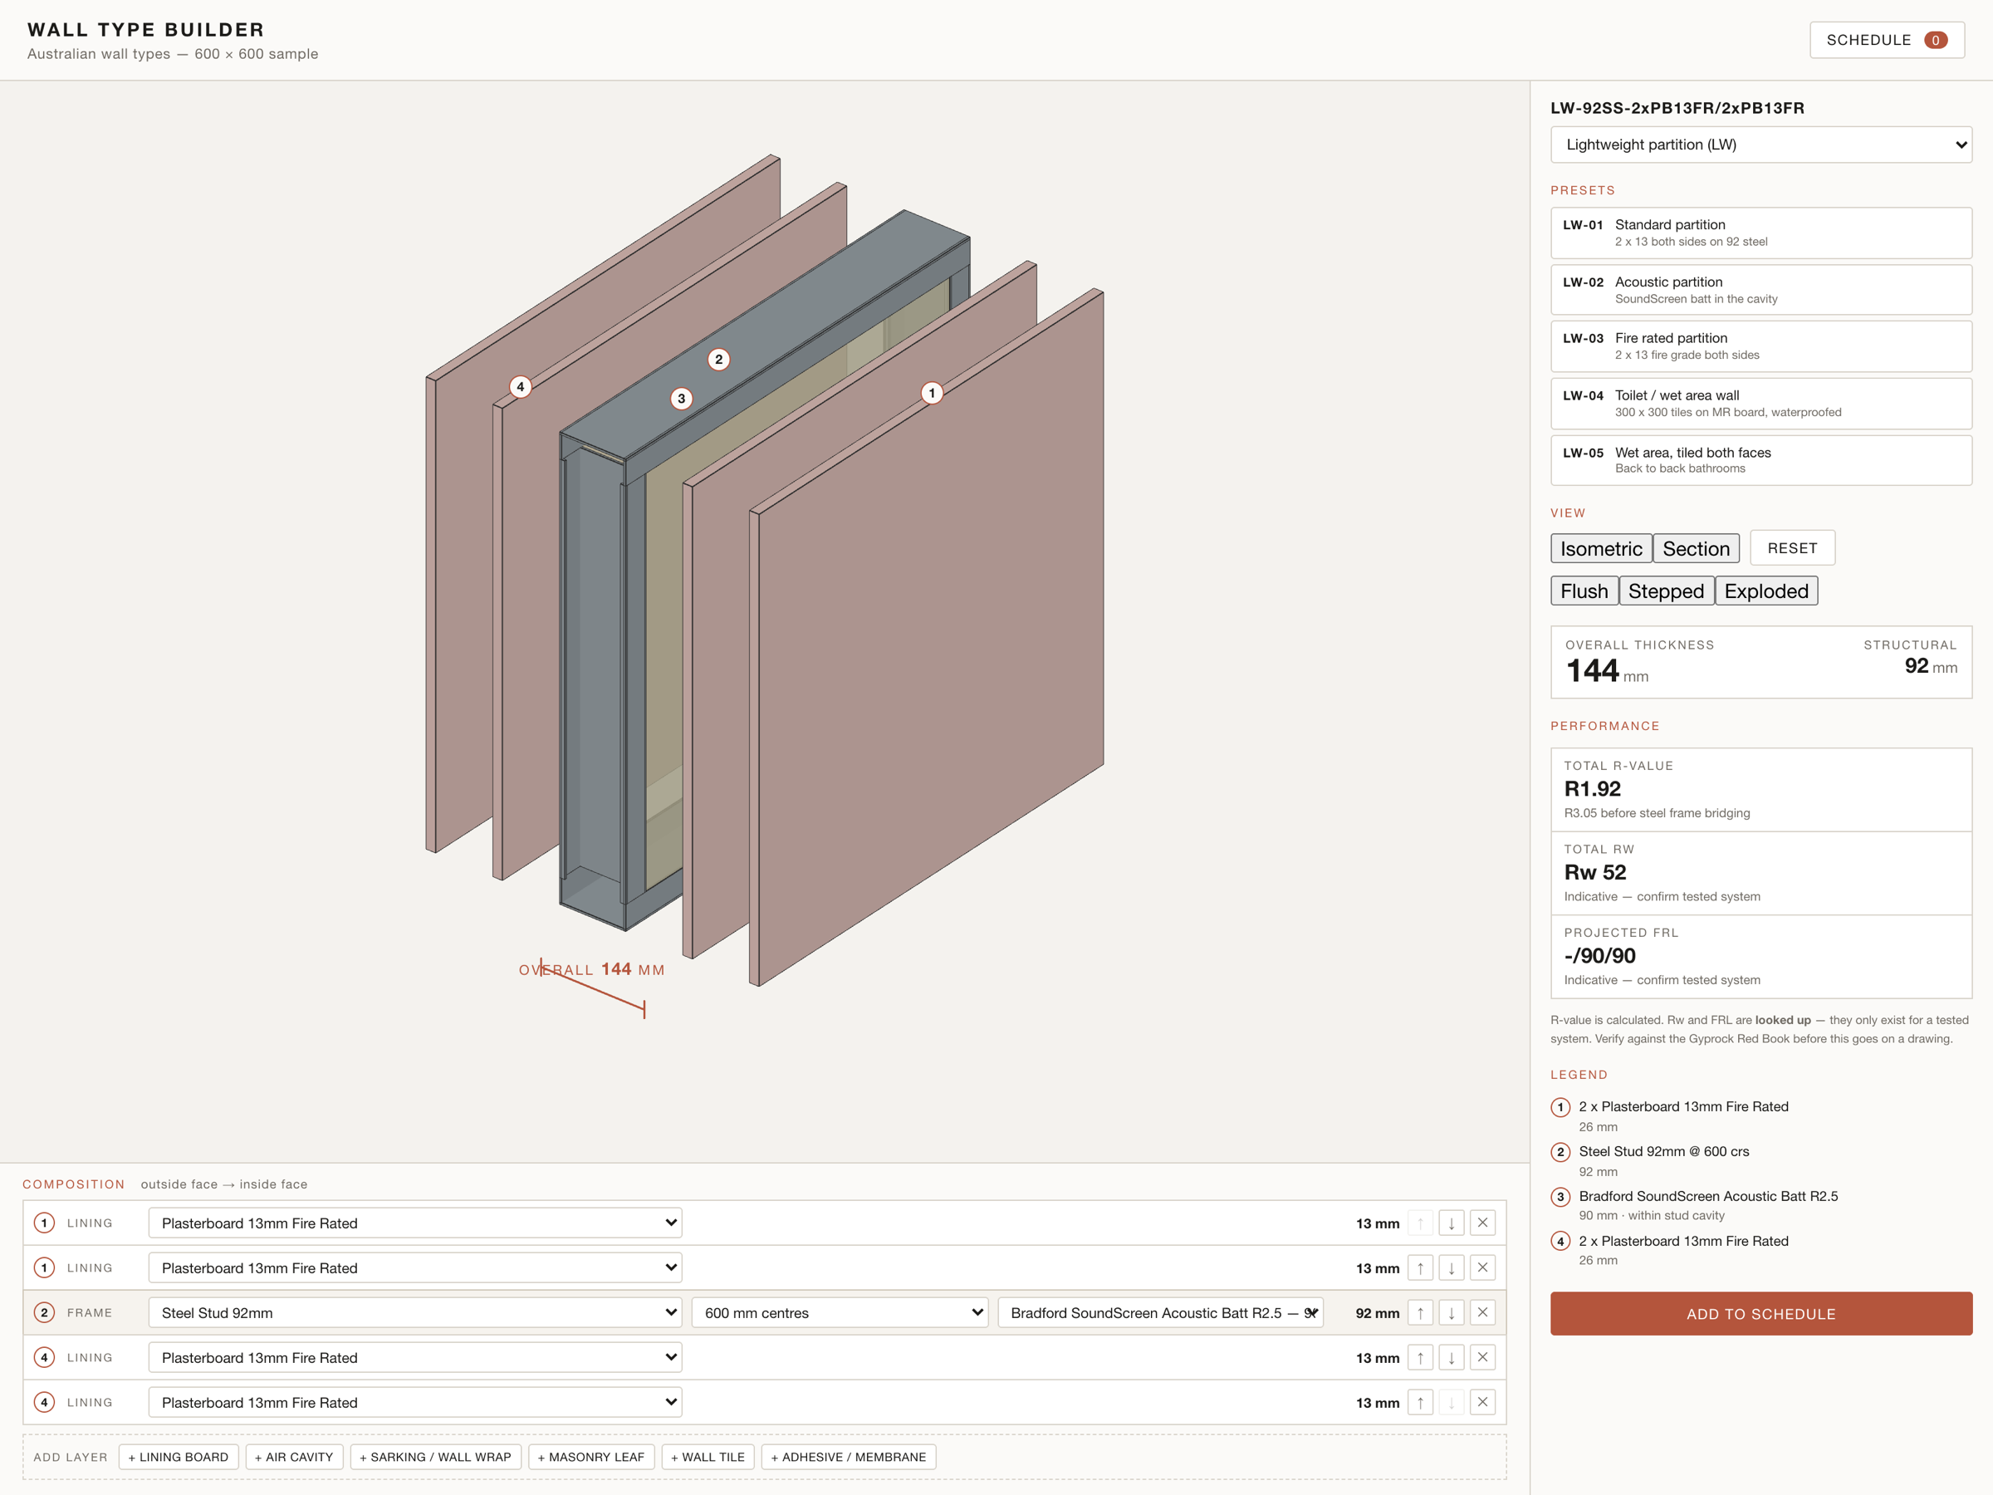Click marker 1 on the 3D wall model
The height and width of the screenshot is (1495, 1993).
pos(932,393)
